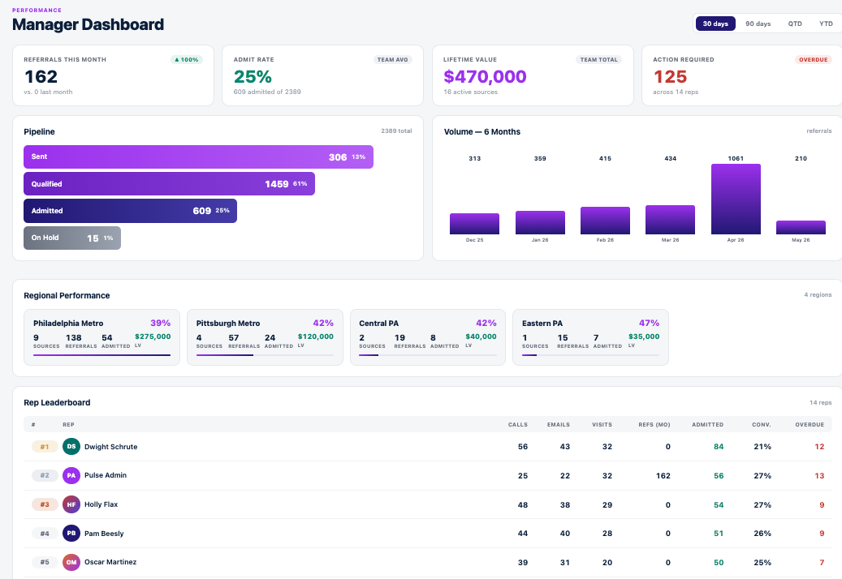Click Holly Flax's admitted value 54
The height and width of the screenshot is (579, 842).
[719, 505]
